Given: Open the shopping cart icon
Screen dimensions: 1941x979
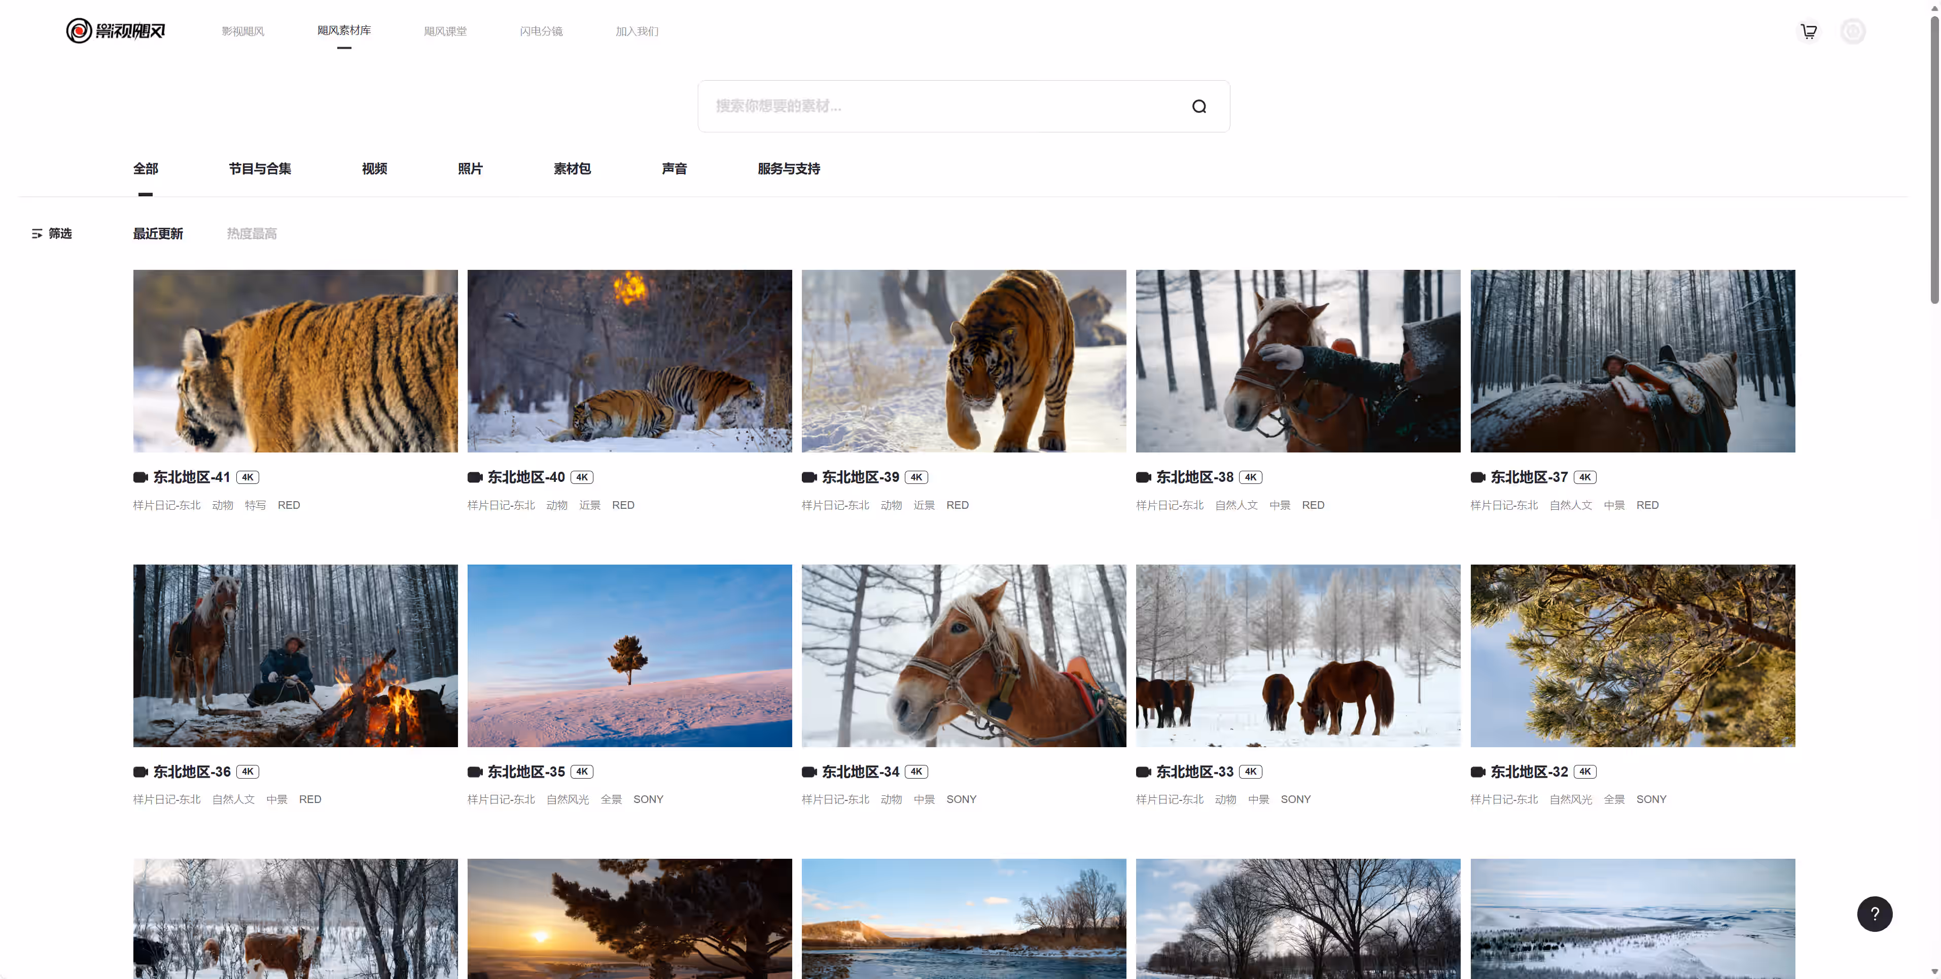Looking at the screenshot, I should coord(1809,31).
